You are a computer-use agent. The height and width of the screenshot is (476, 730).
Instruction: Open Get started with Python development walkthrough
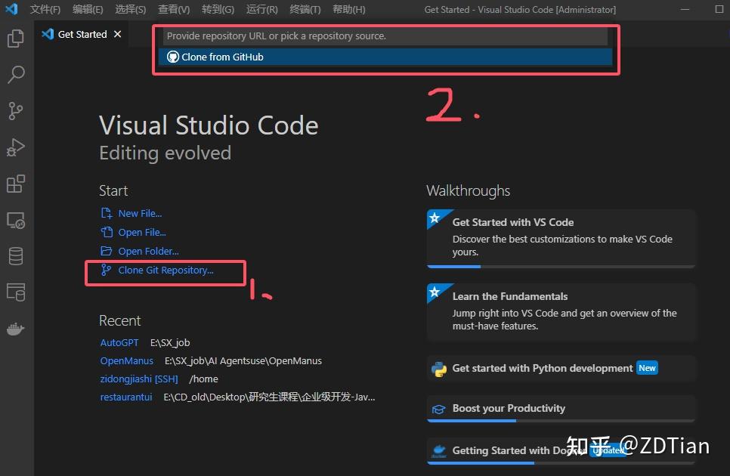pos(561,369)
